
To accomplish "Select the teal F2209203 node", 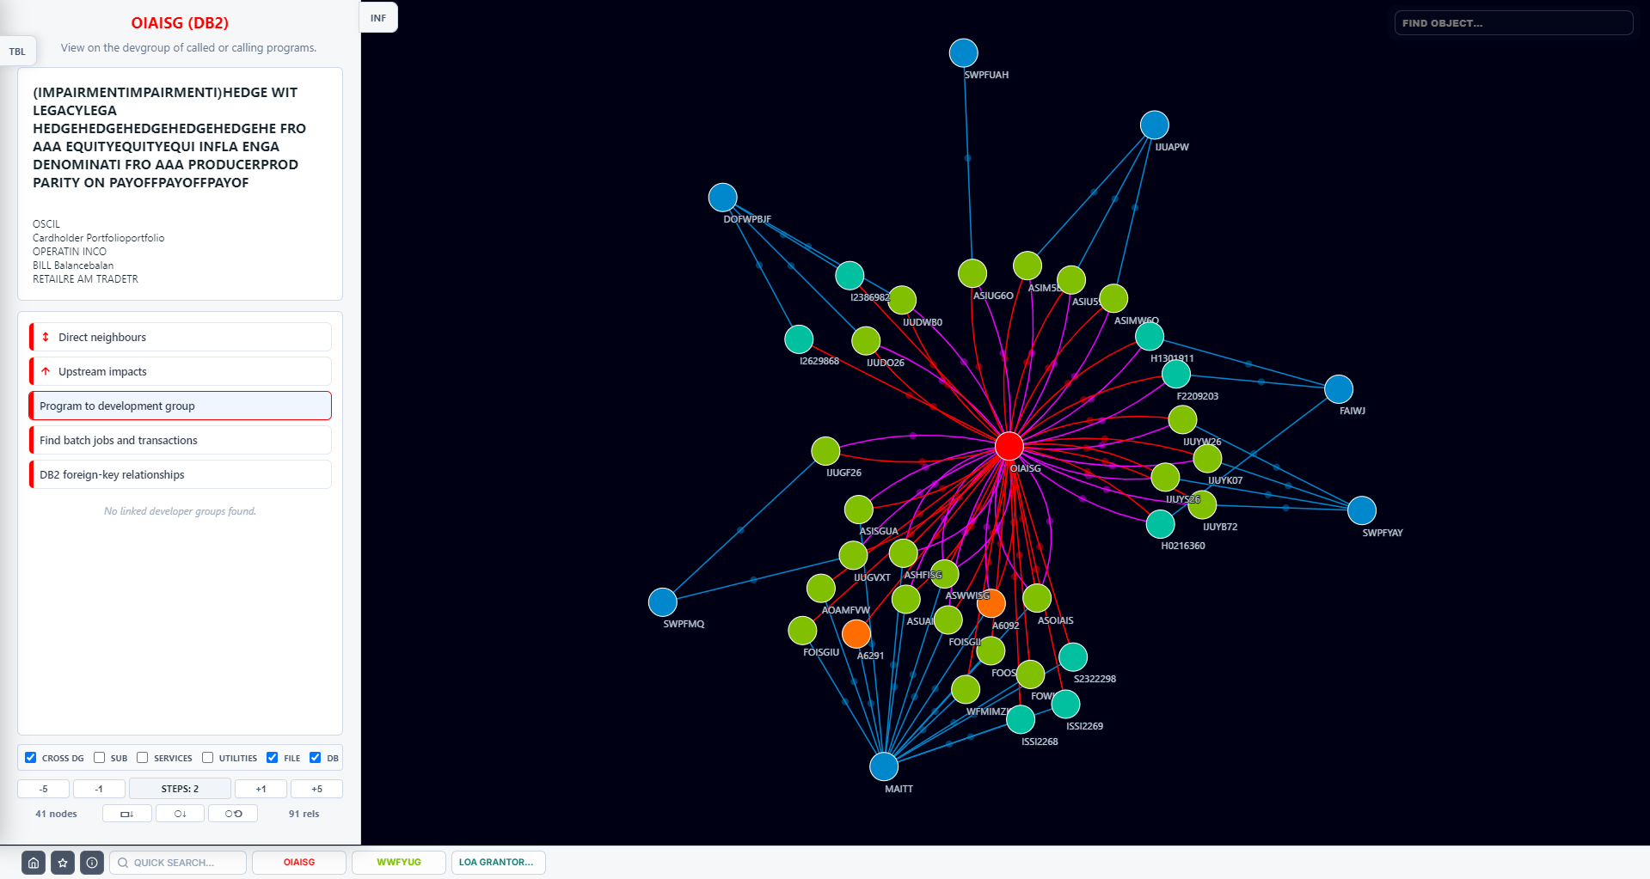I will 1176,374.
